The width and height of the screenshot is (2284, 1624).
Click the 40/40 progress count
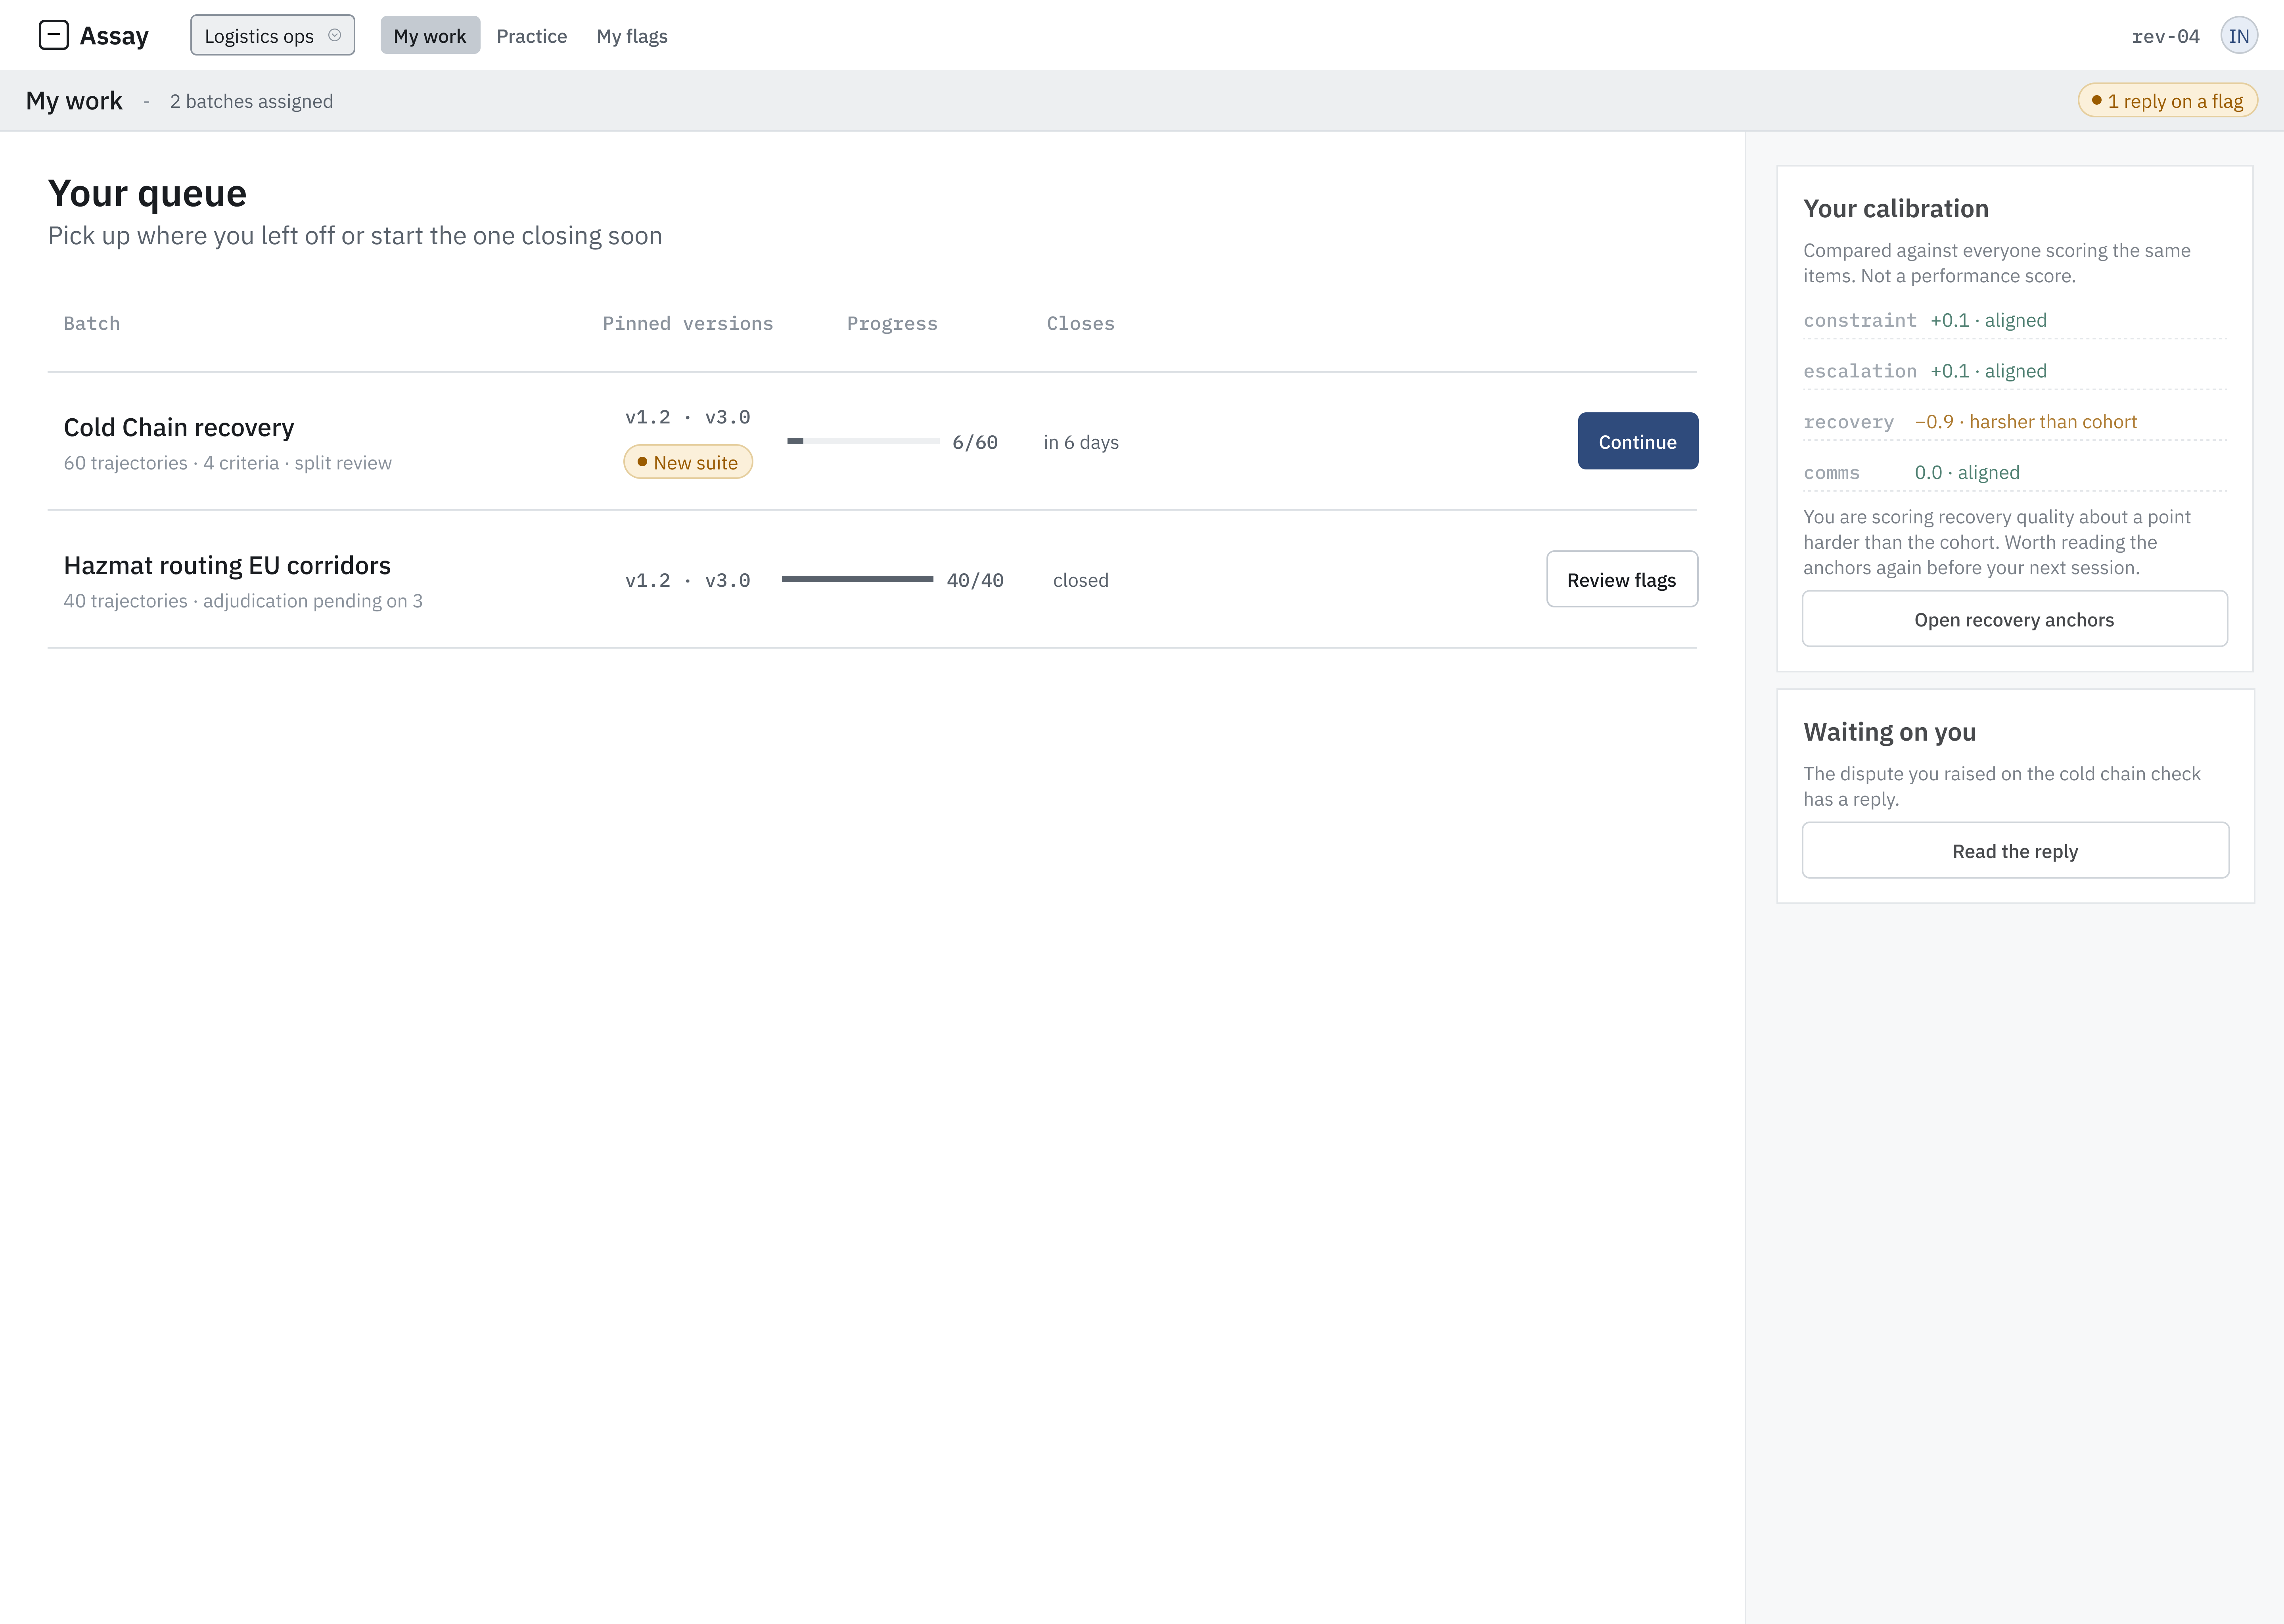(x=975, y=580)
